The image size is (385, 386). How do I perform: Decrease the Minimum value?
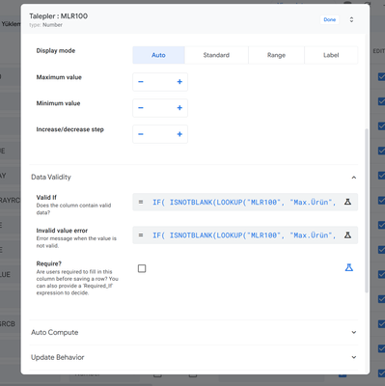click(141, 108)
